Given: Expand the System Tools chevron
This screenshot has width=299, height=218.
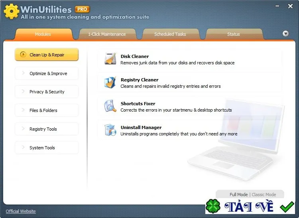Looking at the screenshot, I should tap(23, 147).
